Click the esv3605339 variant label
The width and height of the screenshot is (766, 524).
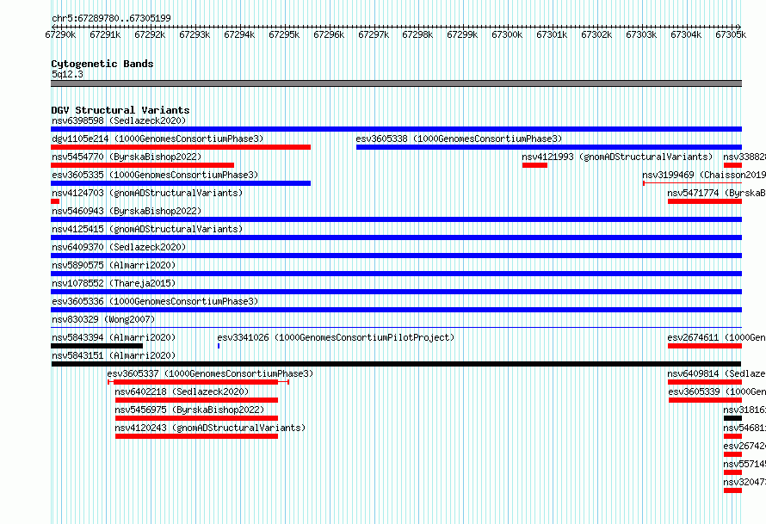(717, 391)
